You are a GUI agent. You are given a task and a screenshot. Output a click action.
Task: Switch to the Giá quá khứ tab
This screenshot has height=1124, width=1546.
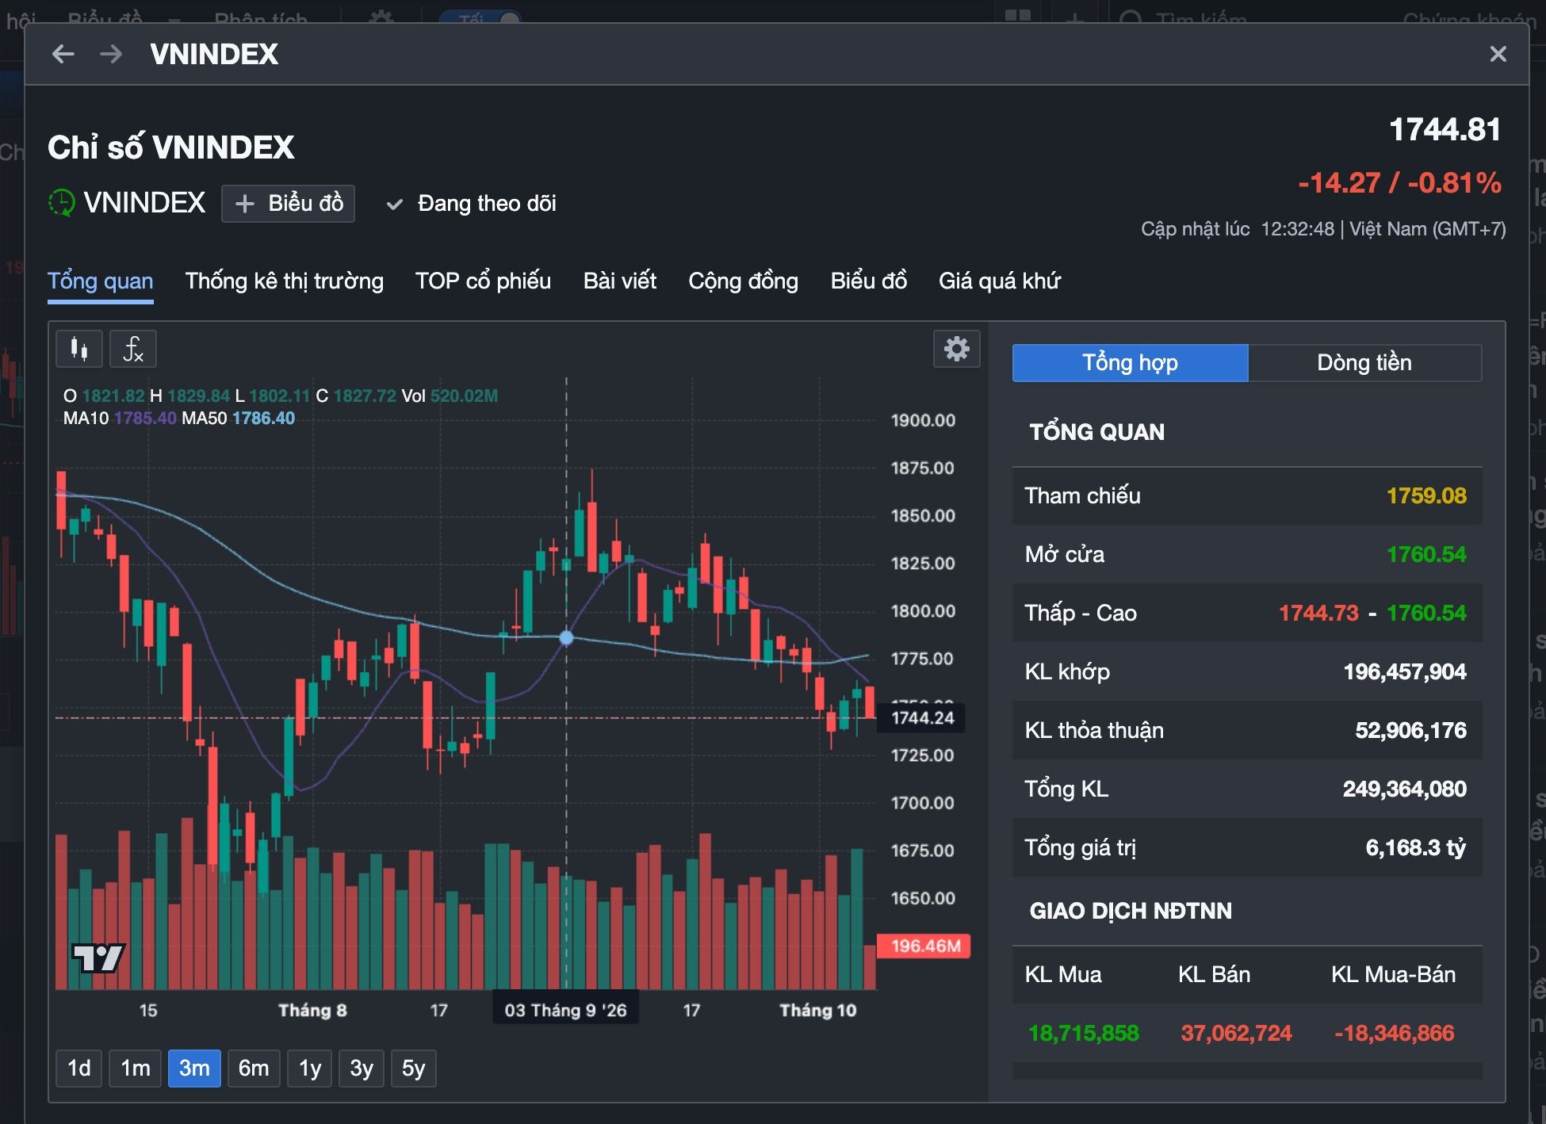(x=999, y=281)
